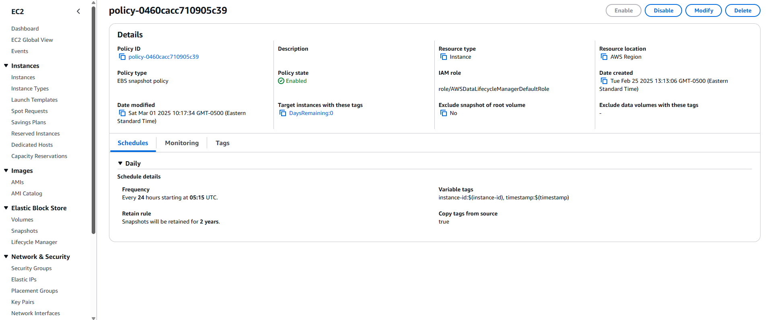This screenshot has height=320, width=771.
Task: Open Capacity Reservations page
Action: [39, 156]
